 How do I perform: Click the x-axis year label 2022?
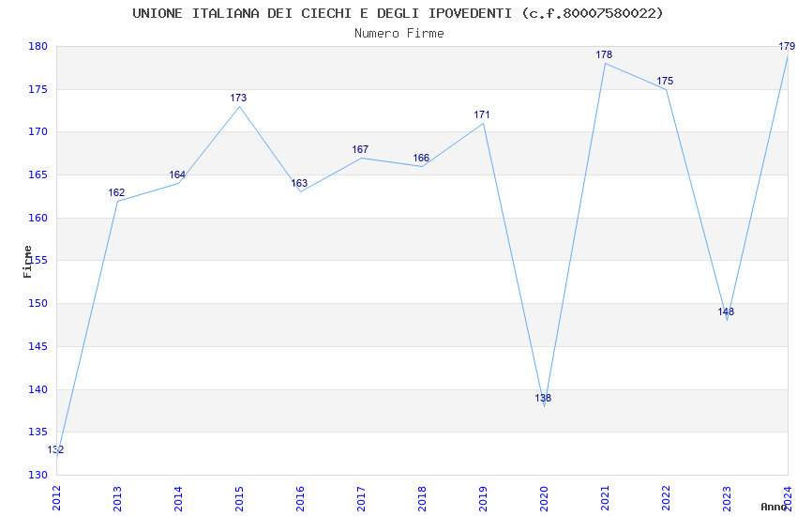tap(666, 498)
